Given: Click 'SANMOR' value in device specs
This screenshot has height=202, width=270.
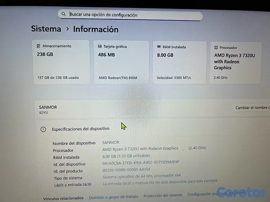Looking at the screenshot, I should coord(111,142).
